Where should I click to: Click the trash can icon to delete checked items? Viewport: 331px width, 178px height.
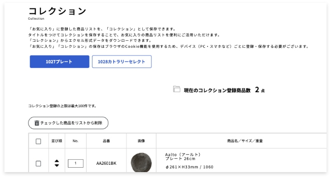(x=37, y=123)
